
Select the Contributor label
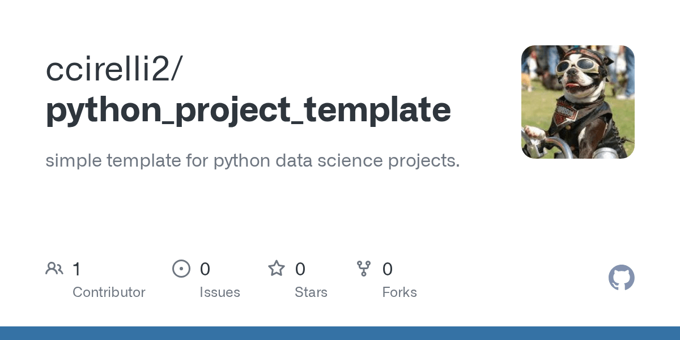coord(109,292)
